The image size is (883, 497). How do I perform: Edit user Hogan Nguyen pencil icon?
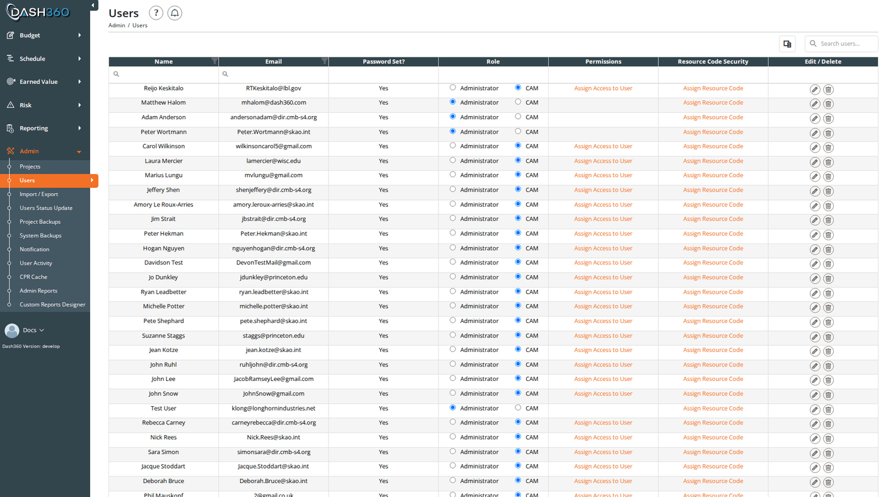[815, 249]
